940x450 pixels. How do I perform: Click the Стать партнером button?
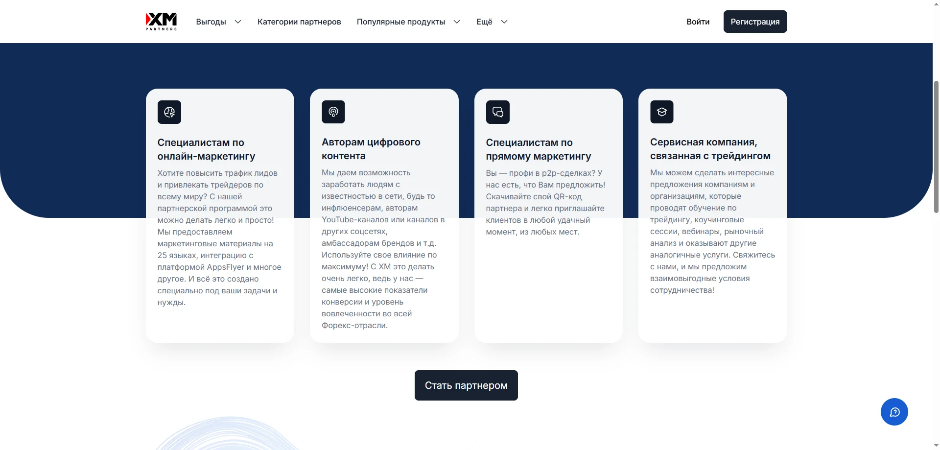[466, 385]
